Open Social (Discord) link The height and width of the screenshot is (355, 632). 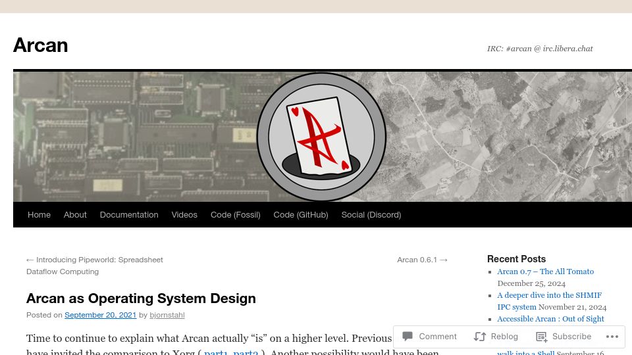[371, 215]
